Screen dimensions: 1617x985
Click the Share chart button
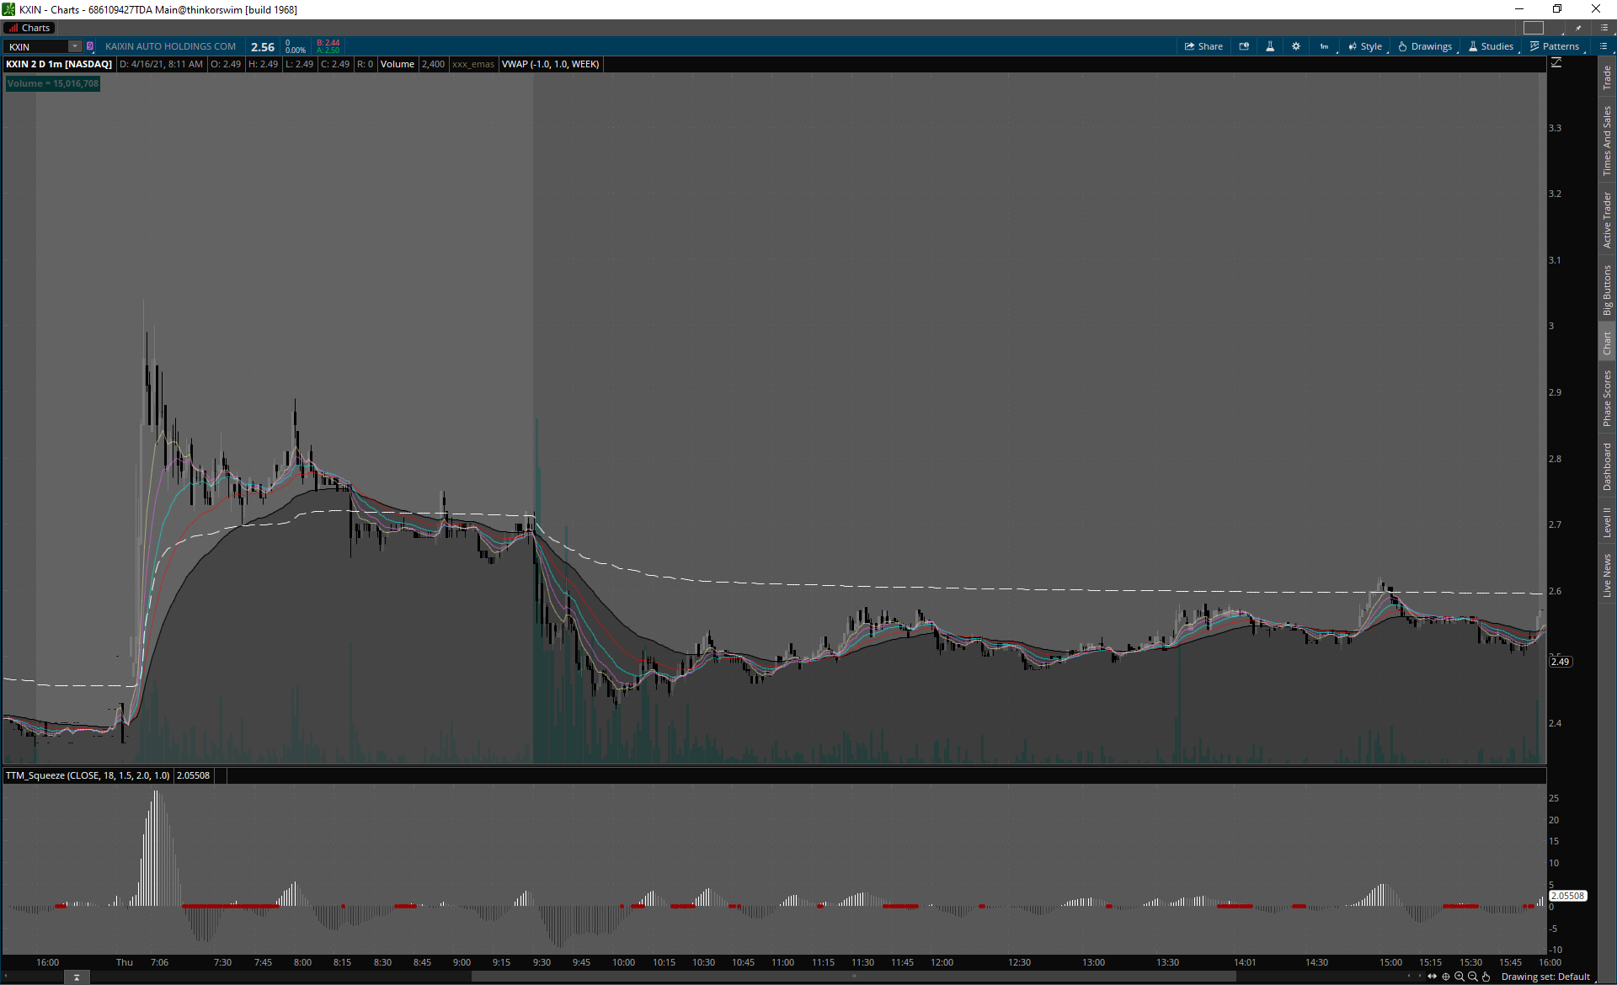click(x=1203, y=46)
